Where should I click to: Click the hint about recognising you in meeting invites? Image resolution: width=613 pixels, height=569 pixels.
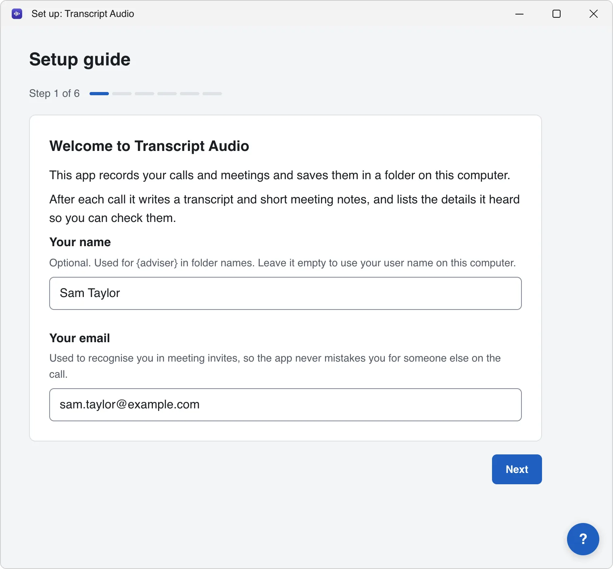coord(275,366)
